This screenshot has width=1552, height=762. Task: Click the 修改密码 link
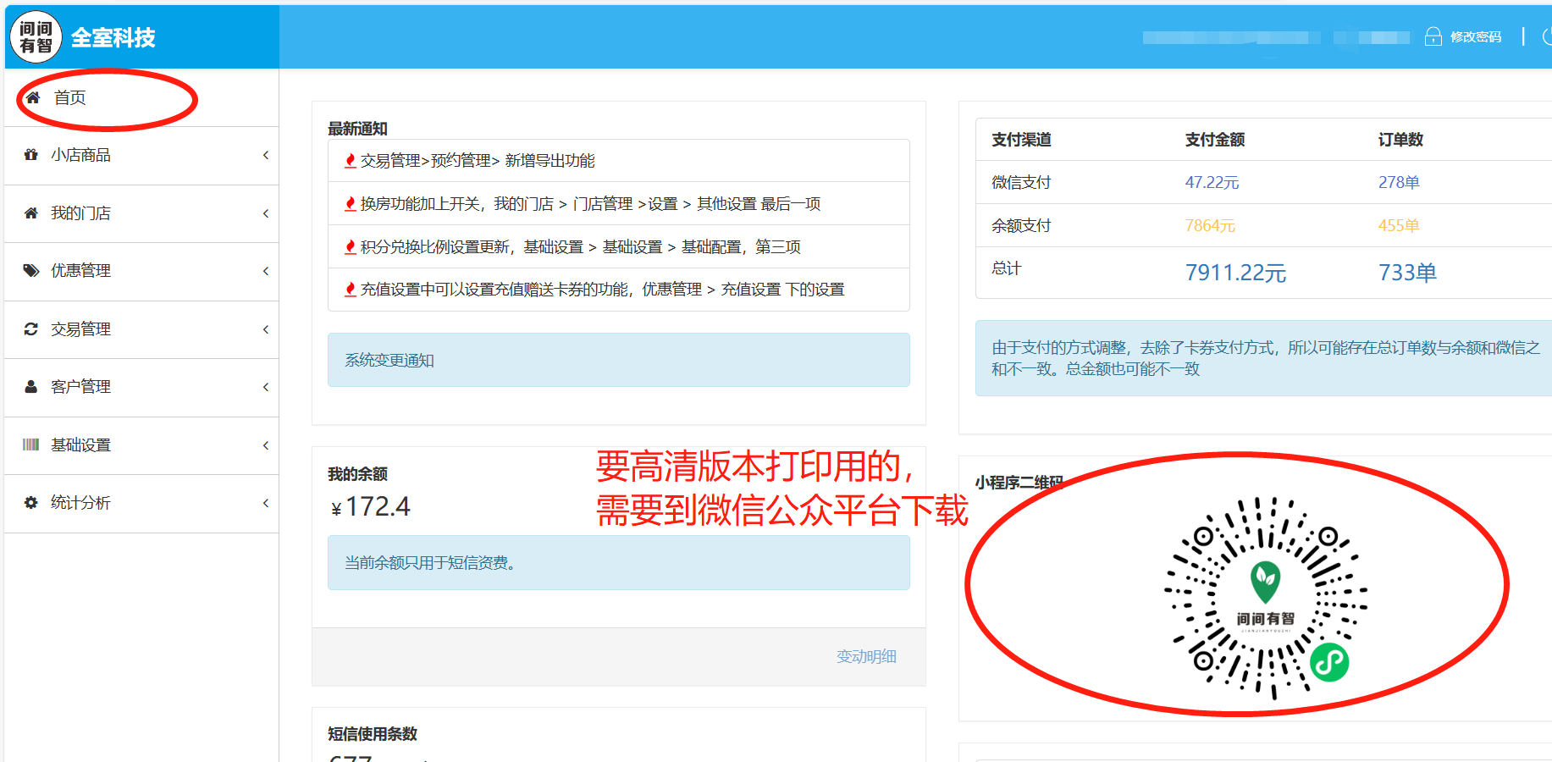click(x=1476, y=36)
